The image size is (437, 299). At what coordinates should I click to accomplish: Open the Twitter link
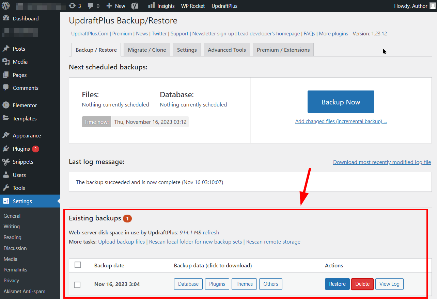click(x=159, y=34)
